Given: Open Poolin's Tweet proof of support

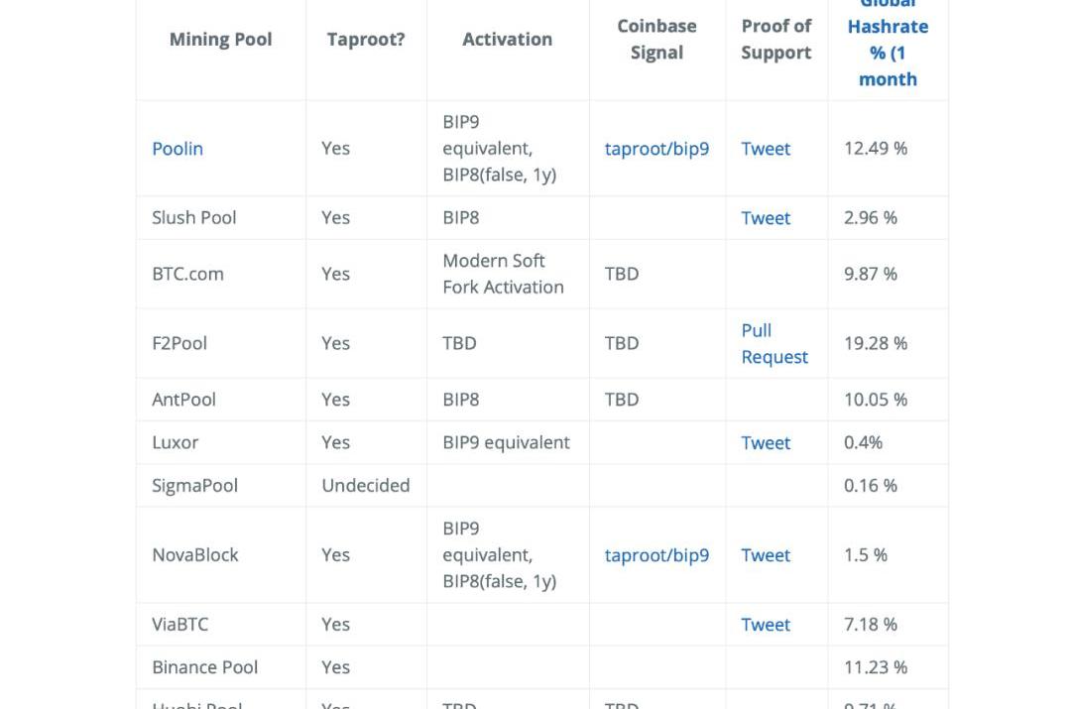Looking at the screenshot, I should tap(766, 149).
